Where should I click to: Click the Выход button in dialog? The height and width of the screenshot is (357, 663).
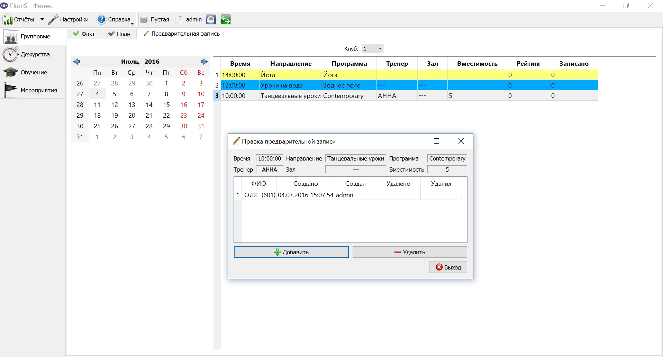(x=448, y=267)
